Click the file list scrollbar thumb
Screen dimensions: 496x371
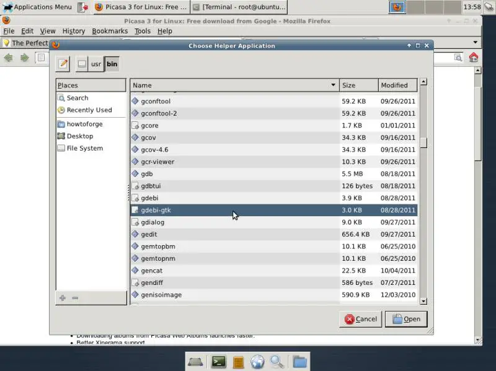tap(423, 142)
